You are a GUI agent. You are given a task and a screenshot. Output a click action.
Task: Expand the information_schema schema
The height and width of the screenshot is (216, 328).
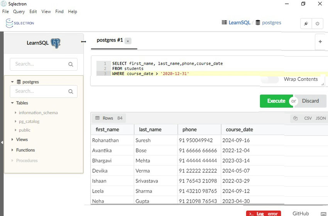point(15,113)
